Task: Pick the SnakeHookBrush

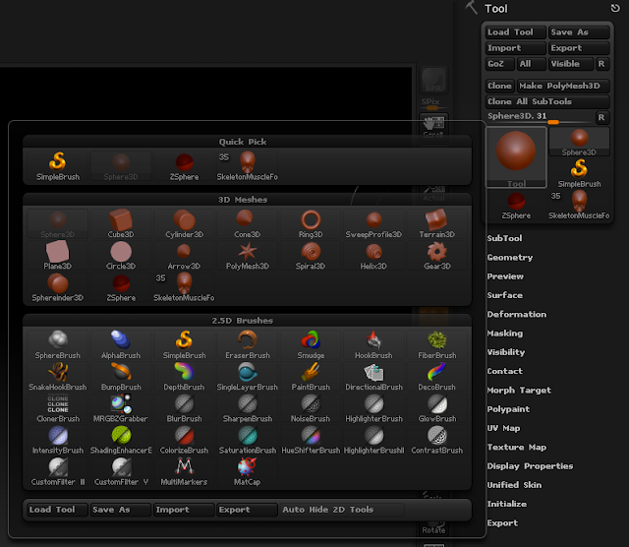Action: [x=58, y=377]
